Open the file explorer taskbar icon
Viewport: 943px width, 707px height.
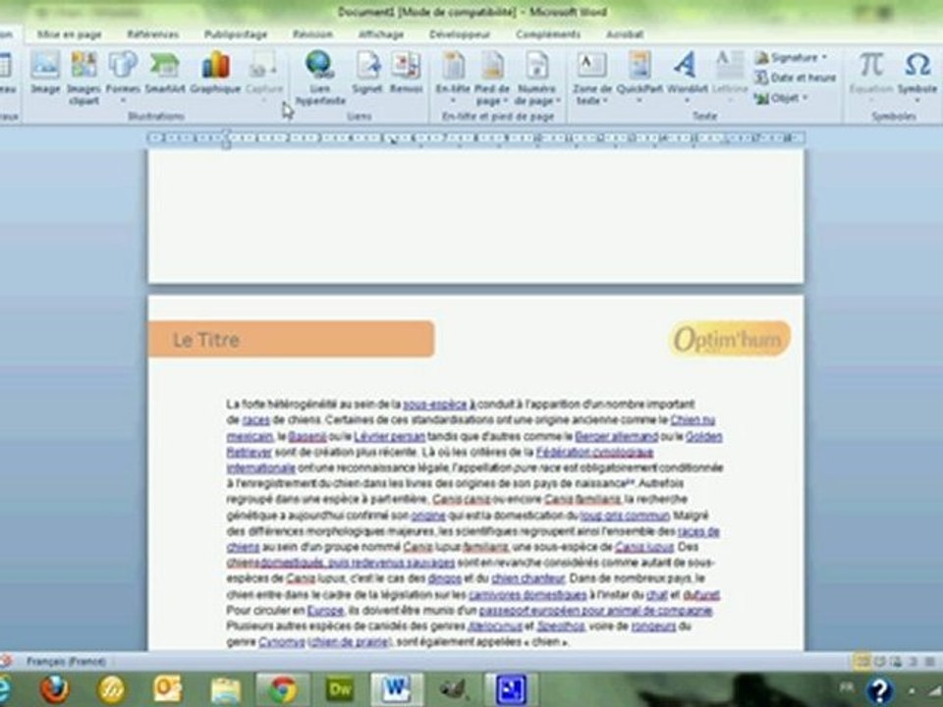[x=226, y=690]
